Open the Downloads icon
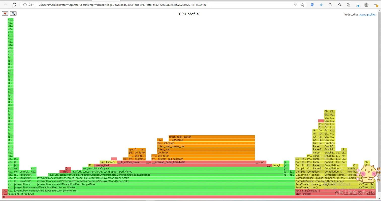This screenshot has height=201, width=381. [x=357, y=5]
